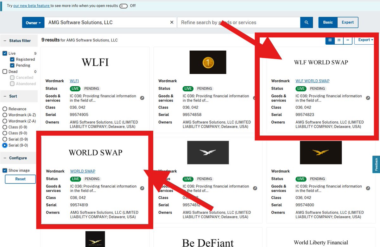The width and height of the screenshot is (380, 247).
Task: Open the WLF WORLD SWAP wordmark link
Action: coord(313,81)
